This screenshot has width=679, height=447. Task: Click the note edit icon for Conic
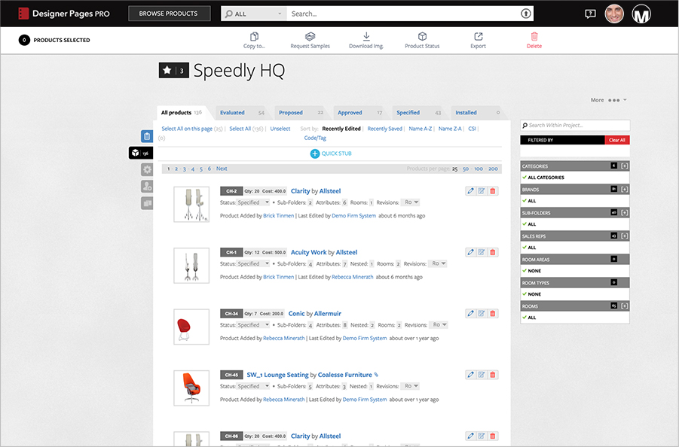point(482,313)
